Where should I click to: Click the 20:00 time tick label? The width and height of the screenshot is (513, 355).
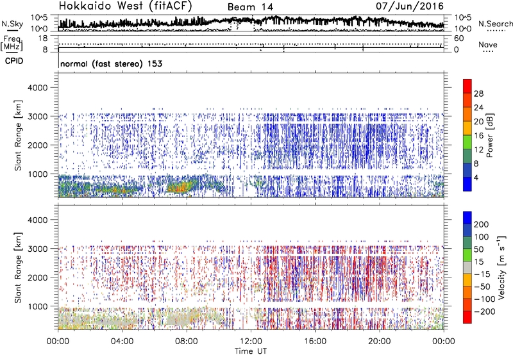pos(379,342)
